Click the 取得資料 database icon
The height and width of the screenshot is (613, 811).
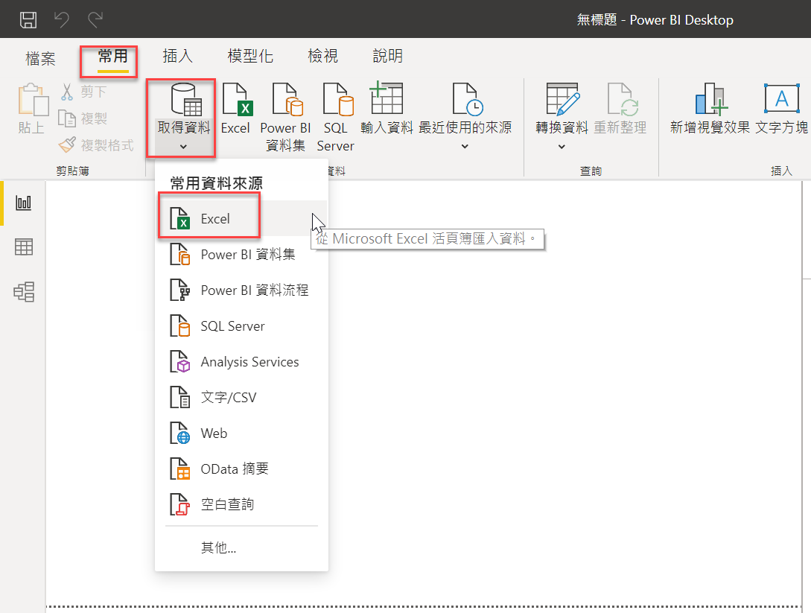[185, 99]
